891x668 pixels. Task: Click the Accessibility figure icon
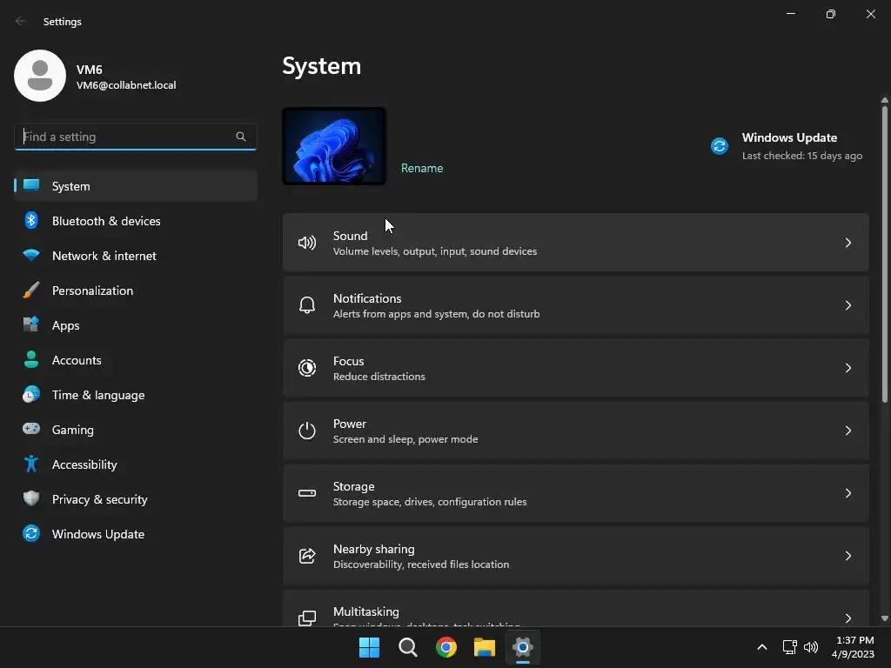coord(31,464)
